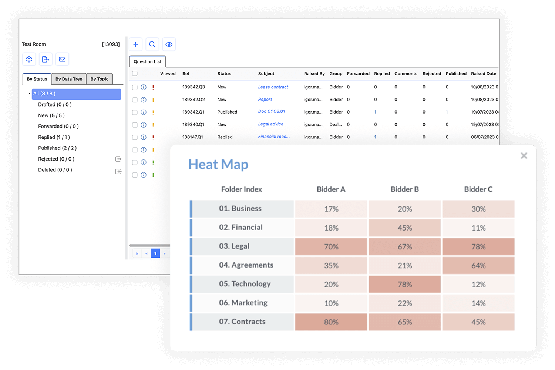Select checkbox for row 188147.Q1

click(x=135, y=137)
